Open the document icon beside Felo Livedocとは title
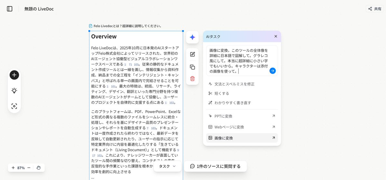 click(x=90, y=26)
